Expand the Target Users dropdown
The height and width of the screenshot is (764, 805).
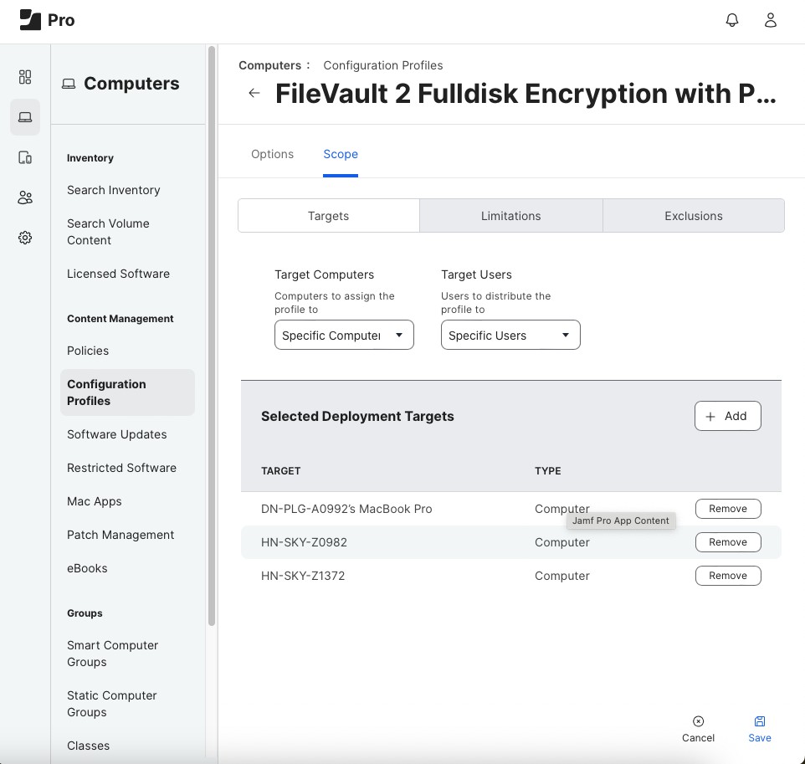pos(510,336)
